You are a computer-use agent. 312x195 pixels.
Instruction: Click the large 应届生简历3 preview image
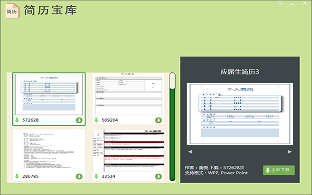coord(240,114)
